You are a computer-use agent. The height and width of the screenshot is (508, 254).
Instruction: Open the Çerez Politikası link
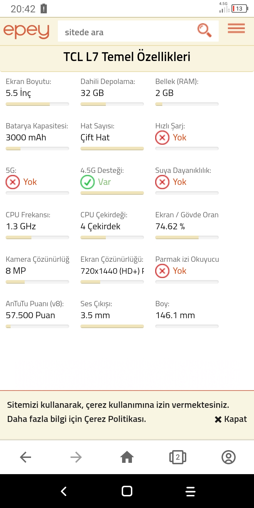pos(114,419)
